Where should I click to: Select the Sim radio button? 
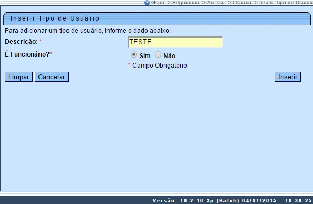coord(133,54)
